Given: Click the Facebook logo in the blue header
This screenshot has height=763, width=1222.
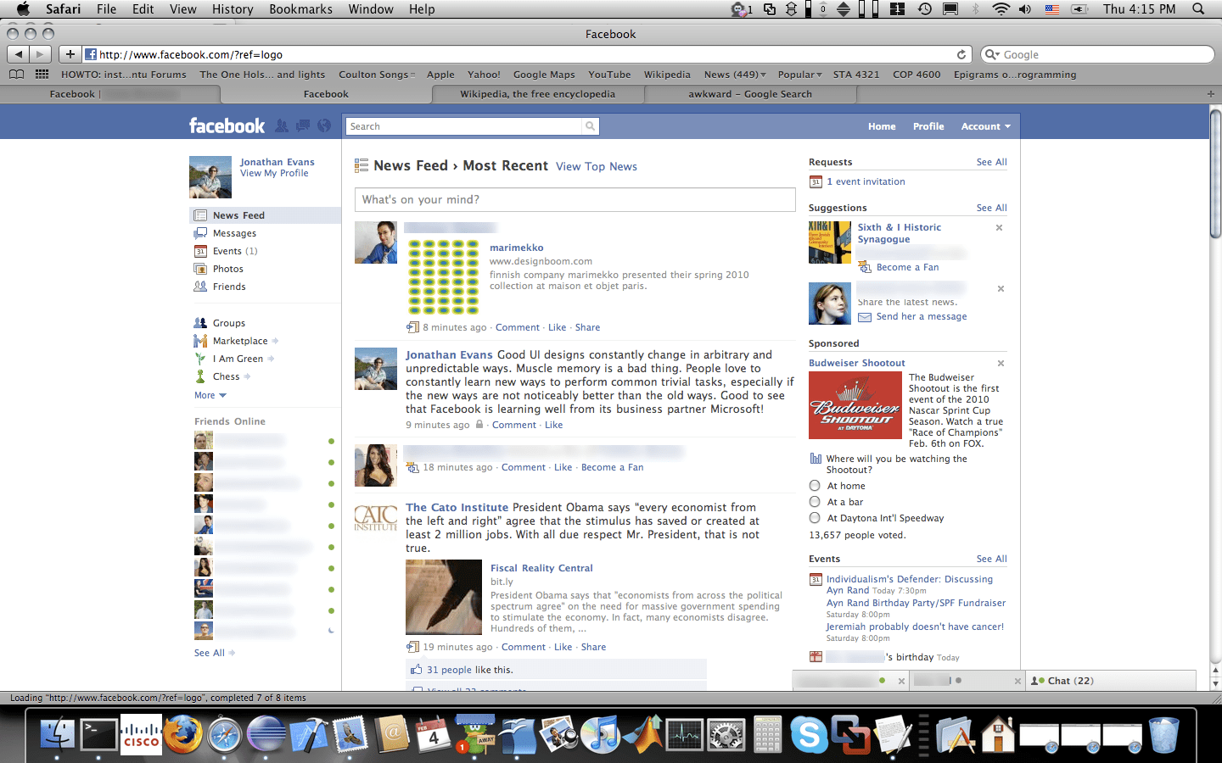Looking at the screenshot, I should [227, 126].
